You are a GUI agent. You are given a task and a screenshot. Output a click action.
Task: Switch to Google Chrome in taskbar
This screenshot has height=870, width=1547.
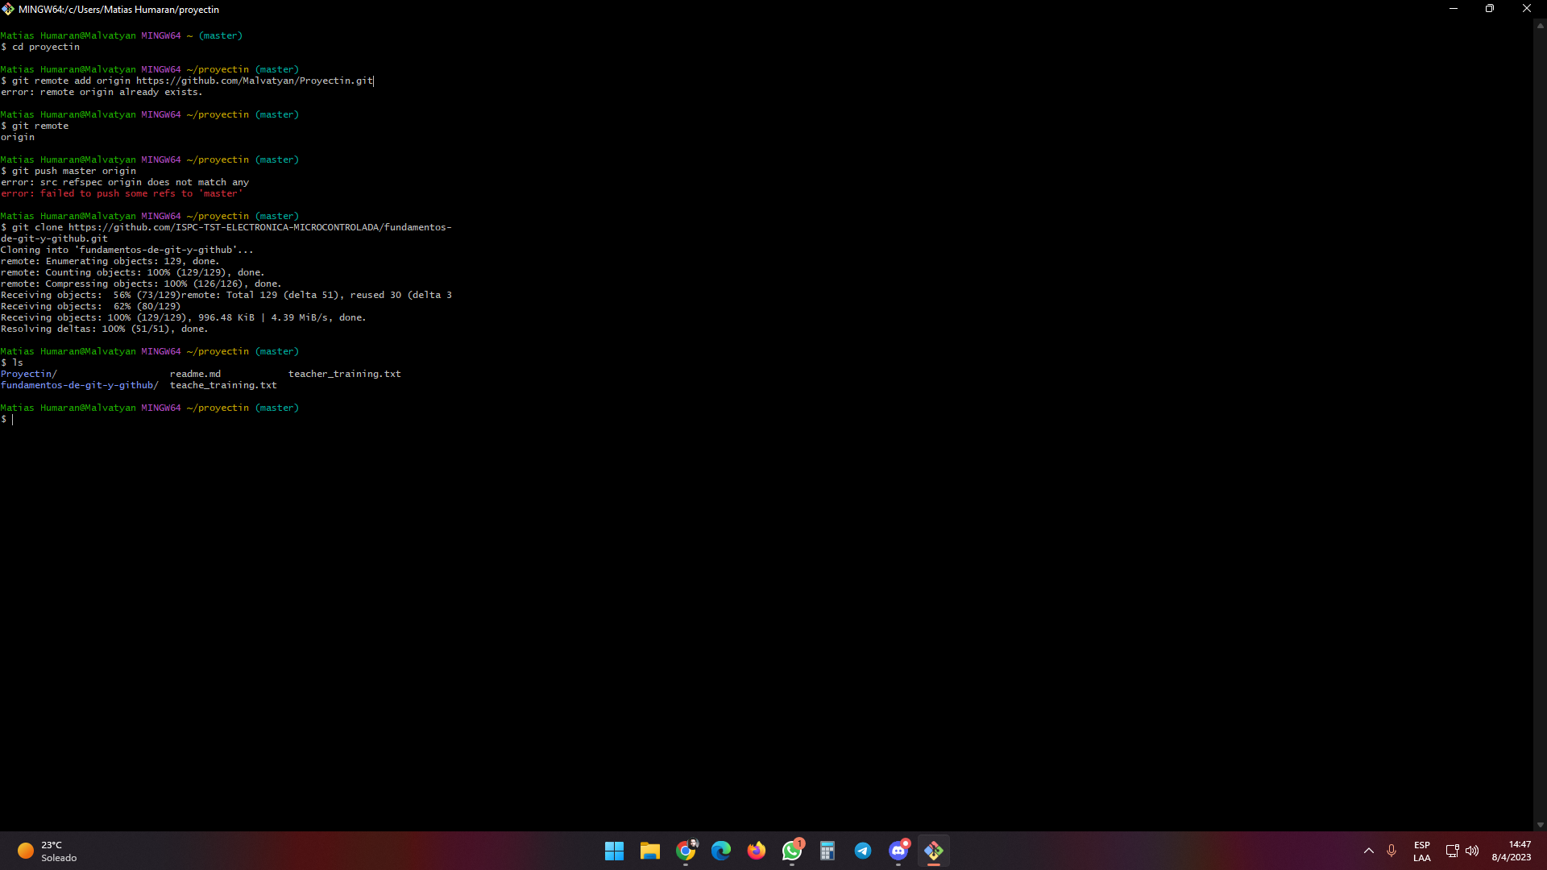[686, 851]
